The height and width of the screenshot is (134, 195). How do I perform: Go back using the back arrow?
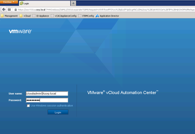(4, 9)
